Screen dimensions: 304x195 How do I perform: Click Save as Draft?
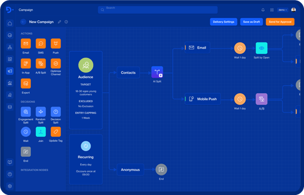[251, 22]
